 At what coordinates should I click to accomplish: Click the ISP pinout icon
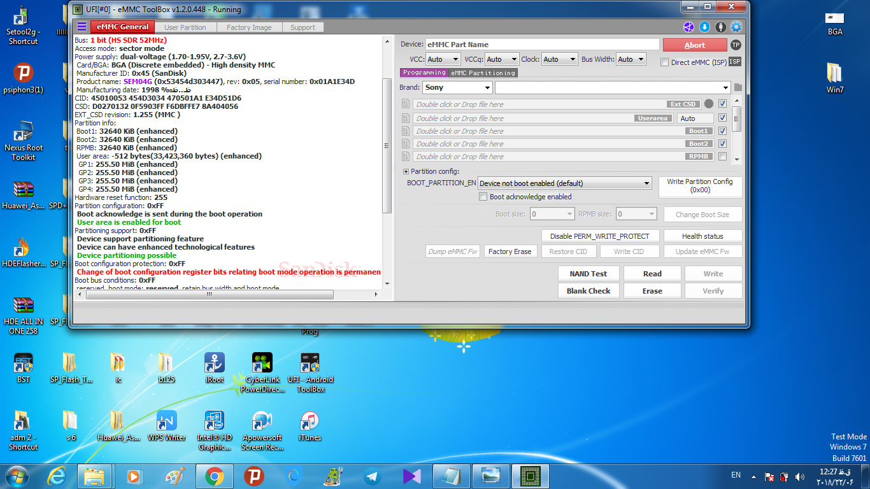735,62
